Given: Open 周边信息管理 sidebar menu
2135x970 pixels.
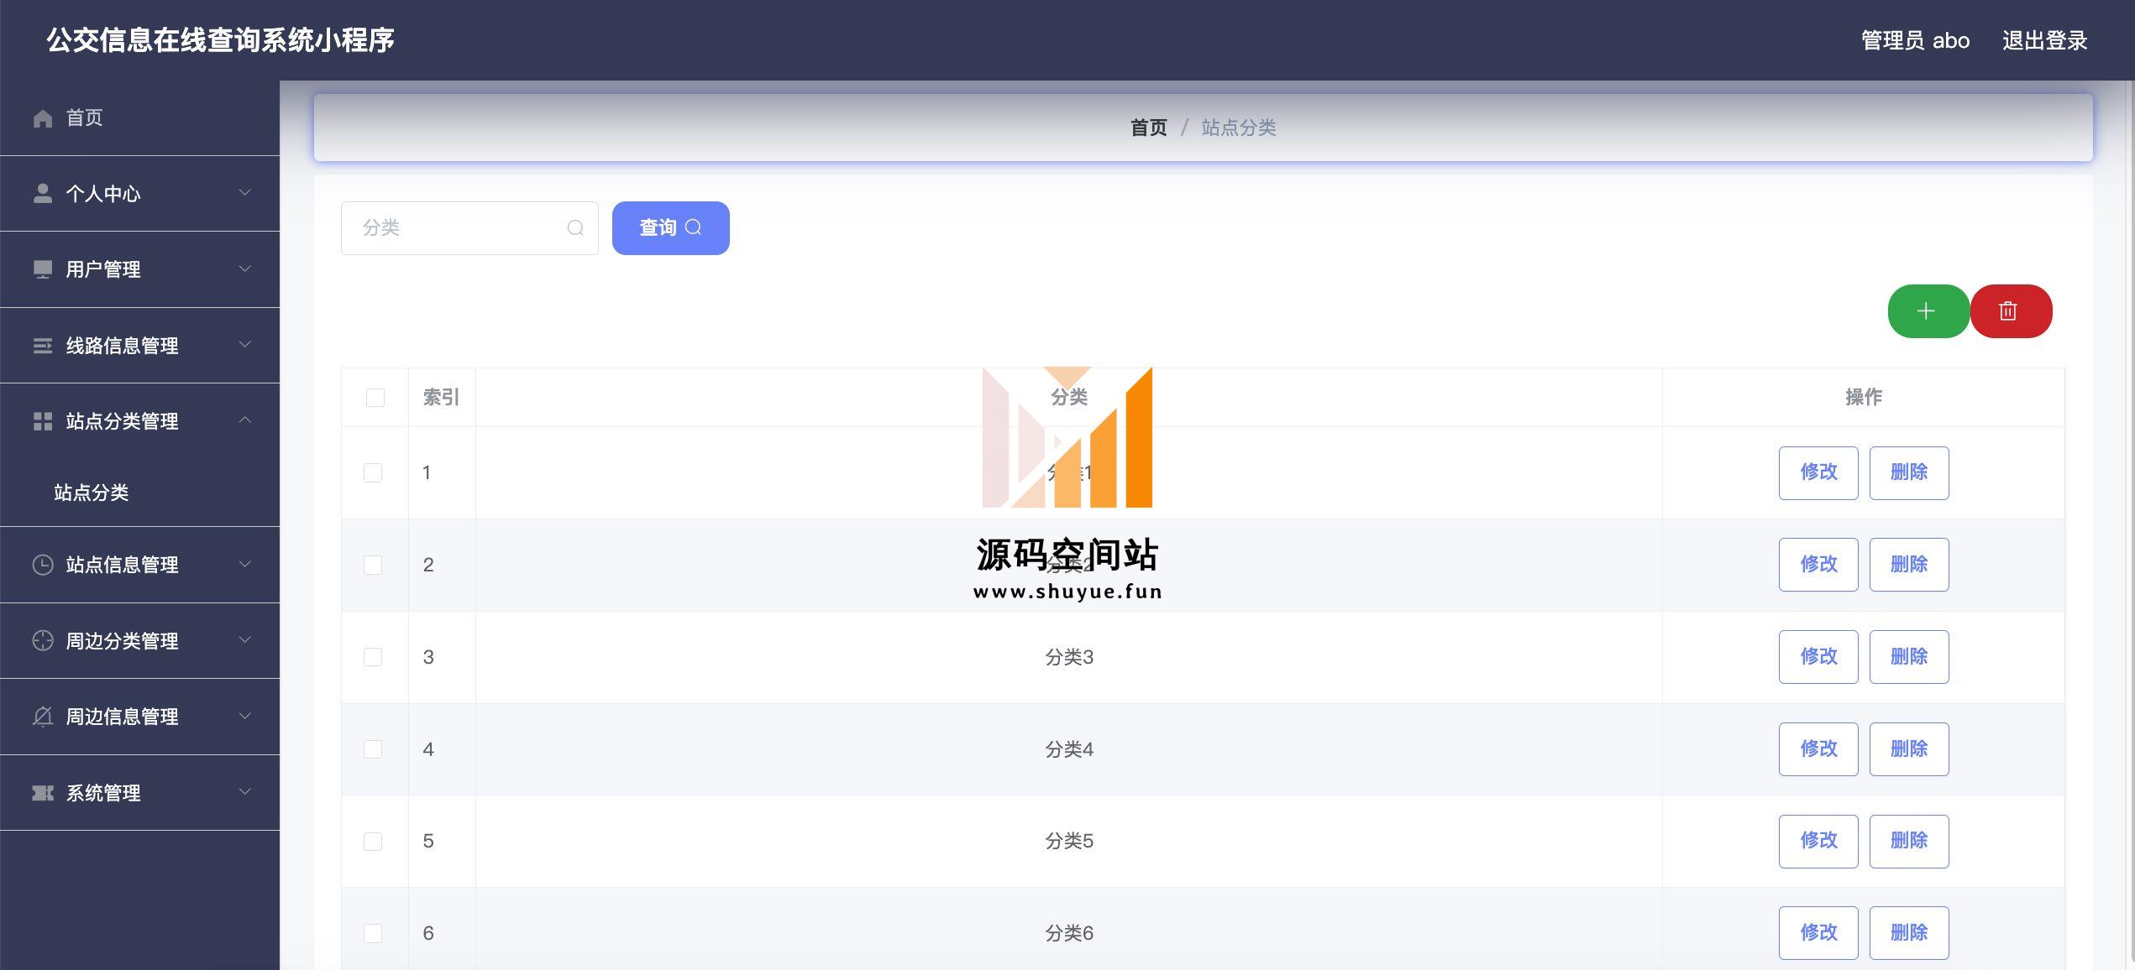Looking at the screenshot, I should click(x=139, y=717).
